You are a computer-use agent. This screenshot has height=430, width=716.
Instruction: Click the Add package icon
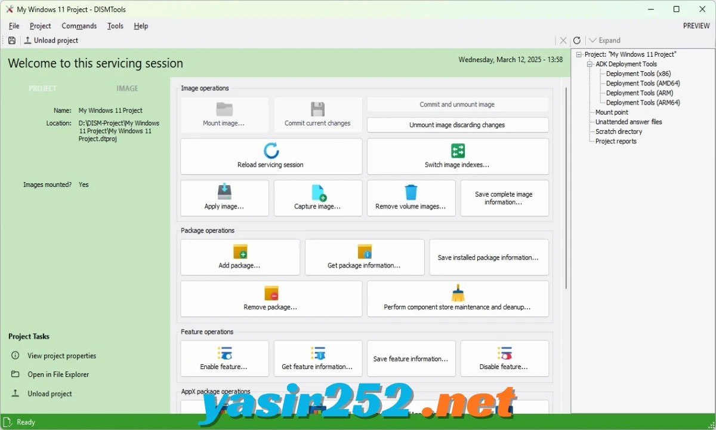(240, 251)
